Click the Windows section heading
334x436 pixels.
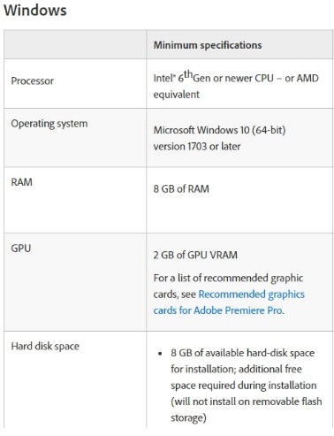click(35, 10)
